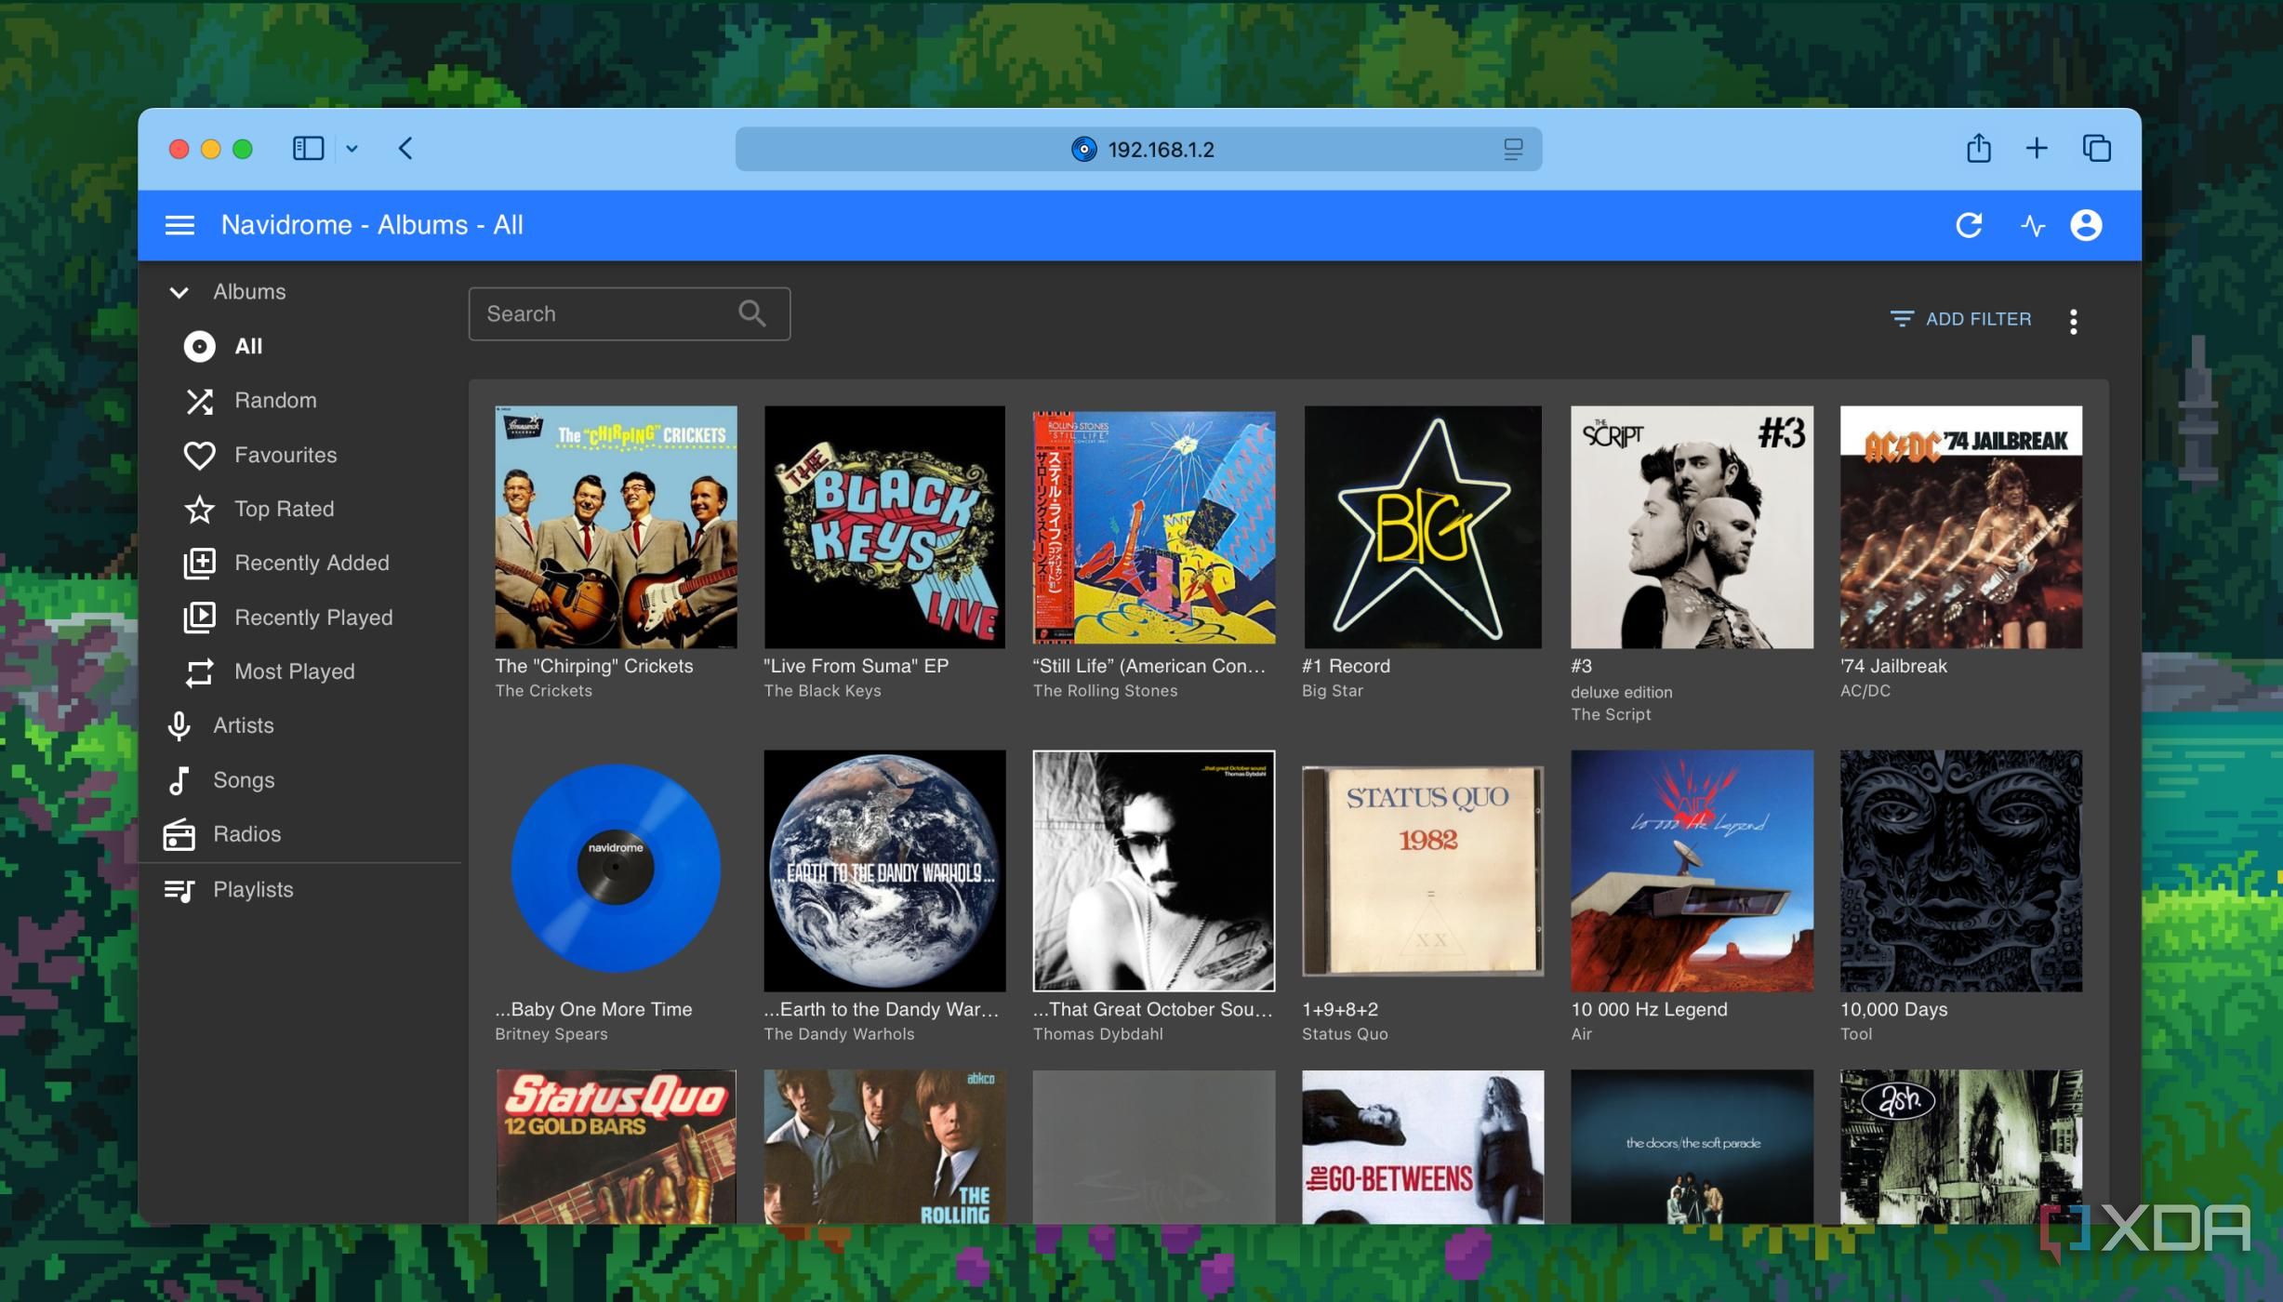The image size is (2283, 1302).
Task: Open That Great October Sound cover
Action: coord(1153,870)
